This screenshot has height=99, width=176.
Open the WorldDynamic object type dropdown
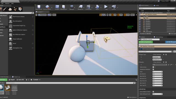[157, 60]
